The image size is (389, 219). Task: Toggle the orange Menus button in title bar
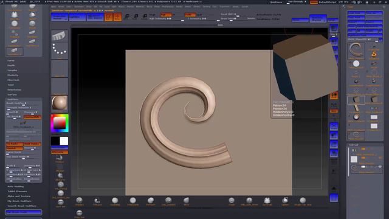(x=314, y=2)
